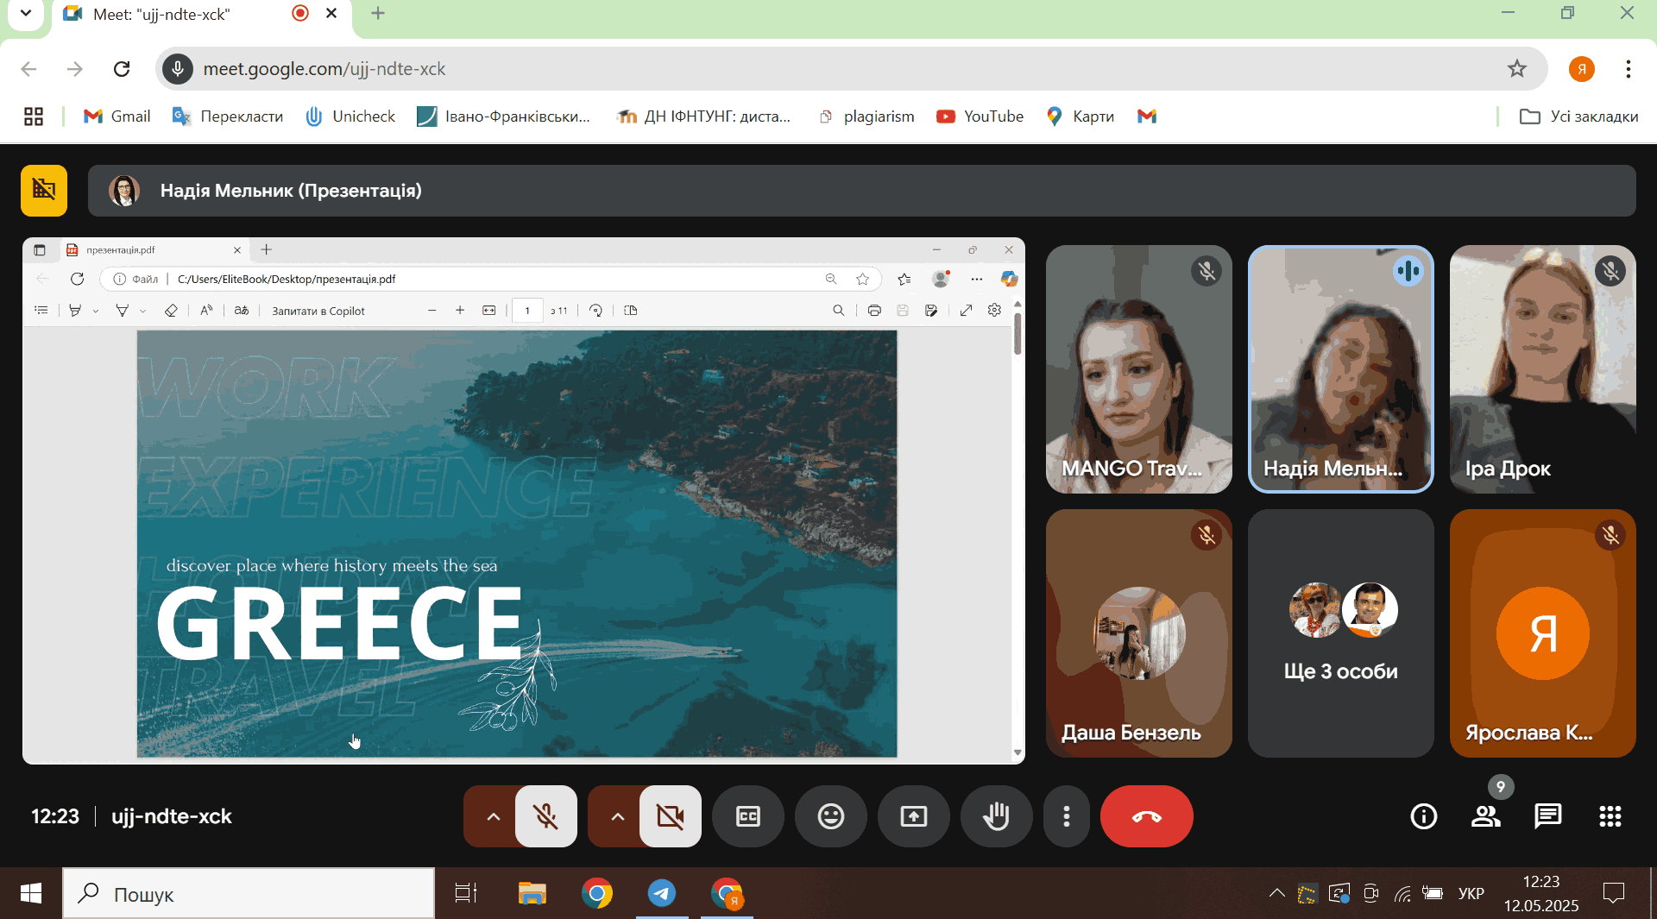Click the taskbar clock 12:23 12.05.2025
Screen dimensions: 1657x919
[1541, 894]
